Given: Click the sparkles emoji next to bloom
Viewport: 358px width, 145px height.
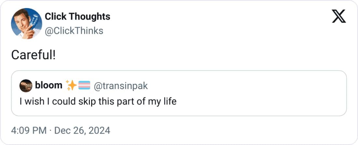Looking at the screenshot, I should tap(70, 86).
